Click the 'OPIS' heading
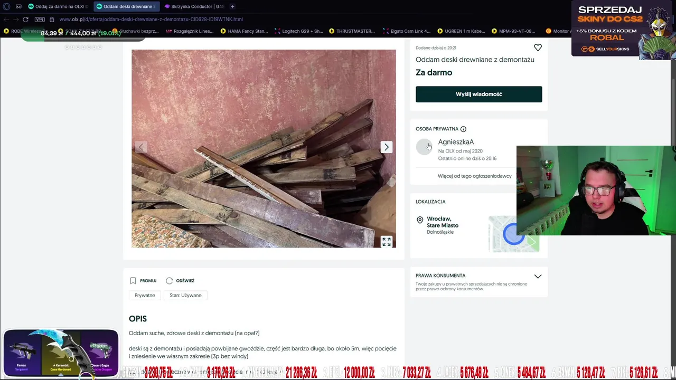The width and height of the screenshot is (676, 380). point(138,319)
